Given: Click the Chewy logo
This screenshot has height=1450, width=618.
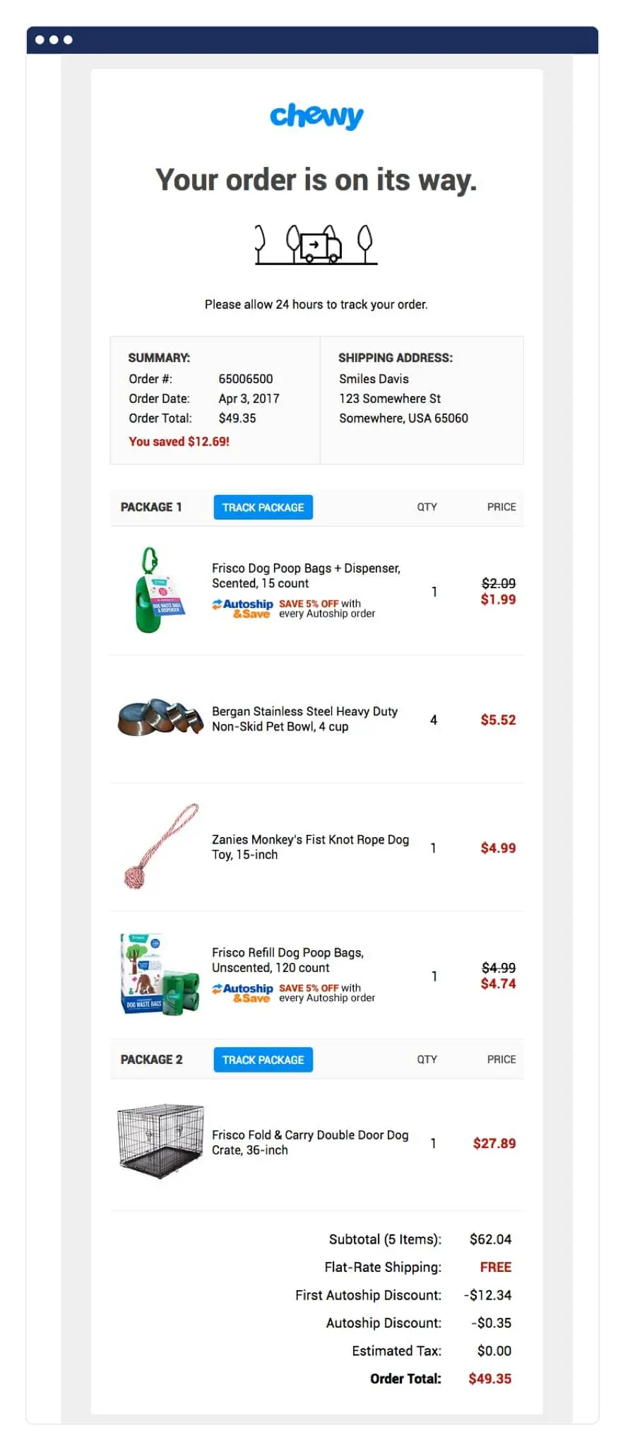Looking at the screenshot, I should pos(316,115).
